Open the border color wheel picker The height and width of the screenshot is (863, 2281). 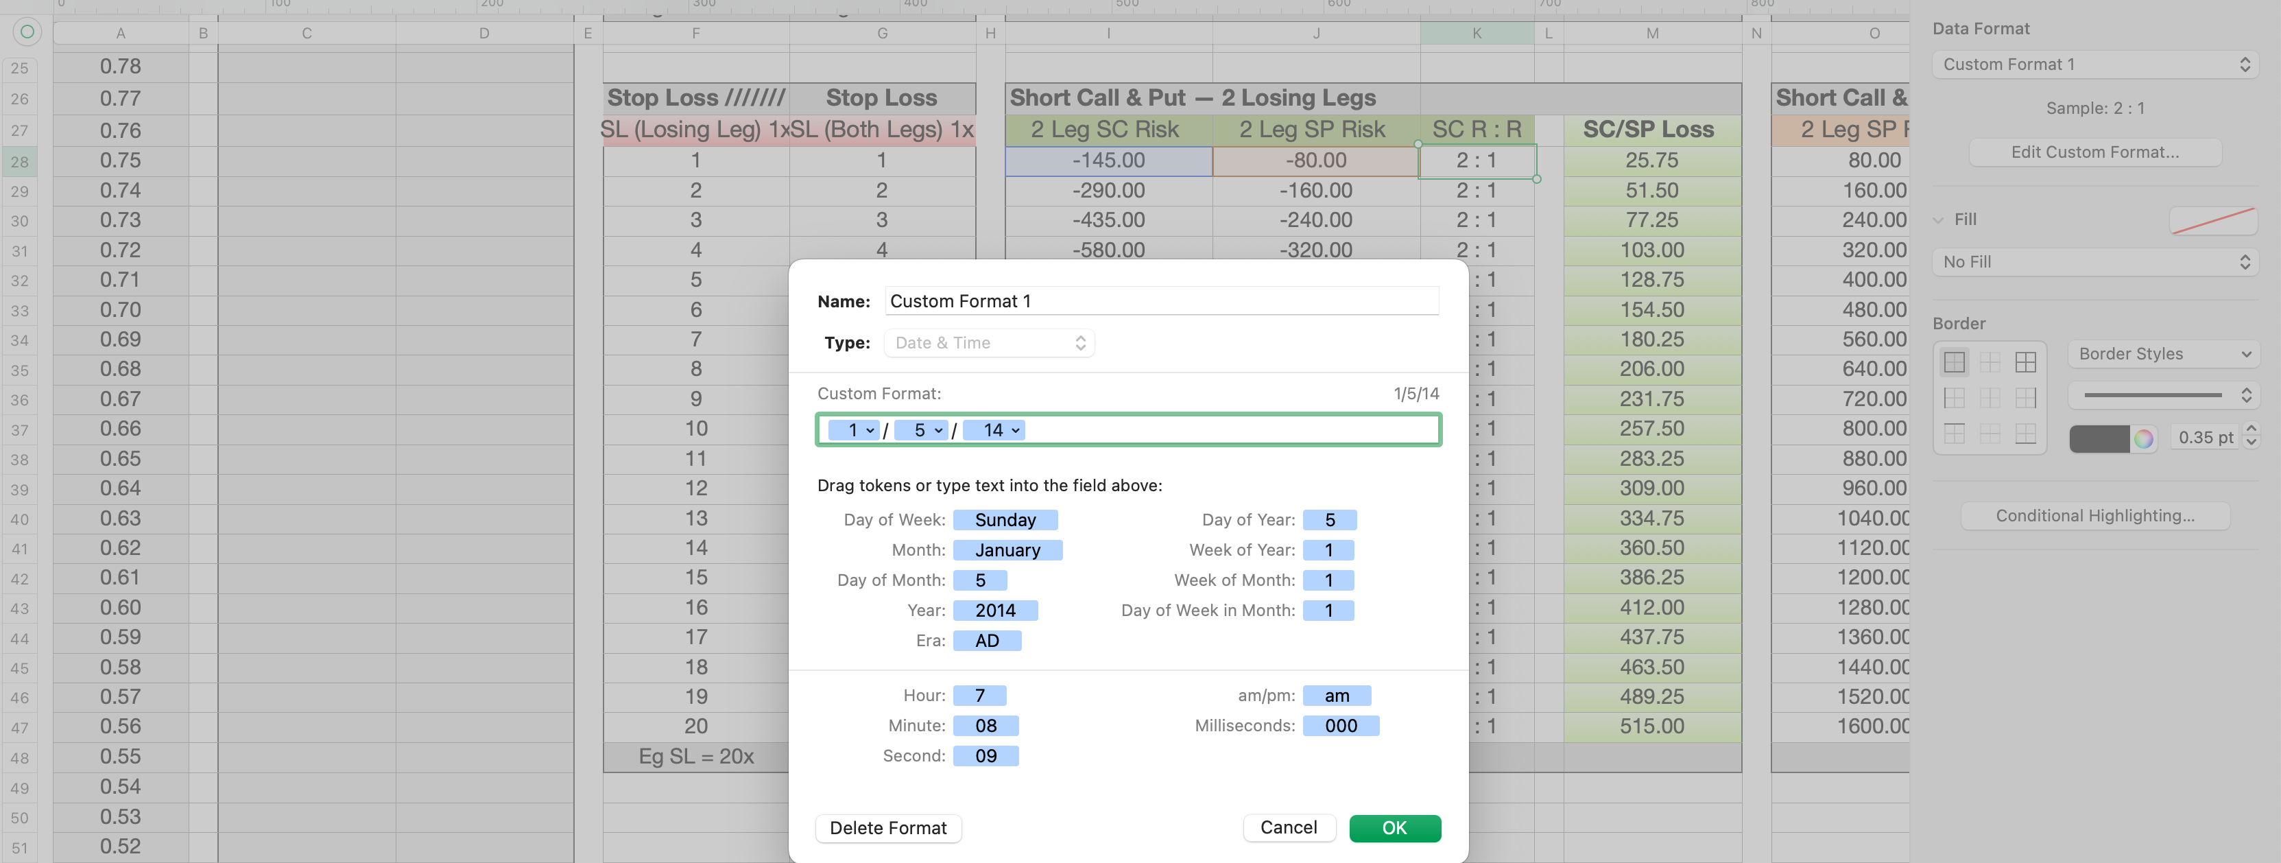coord(2143,438)
